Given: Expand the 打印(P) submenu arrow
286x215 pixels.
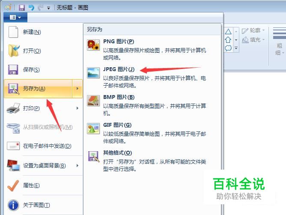Looking at the screenshot, I should pos(77,108).
